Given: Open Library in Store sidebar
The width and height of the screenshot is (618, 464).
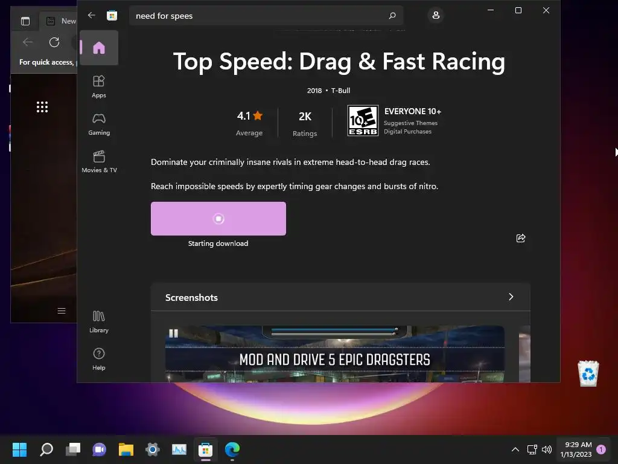Looking at the screenshot, I should tap(99, 321).
